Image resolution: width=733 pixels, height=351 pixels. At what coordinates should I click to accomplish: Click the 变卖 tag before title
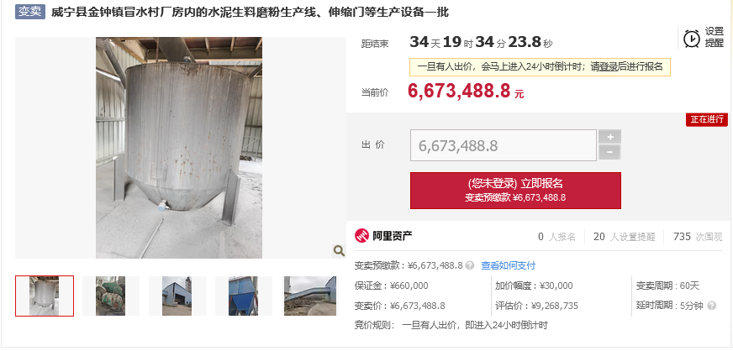[30, 12]
